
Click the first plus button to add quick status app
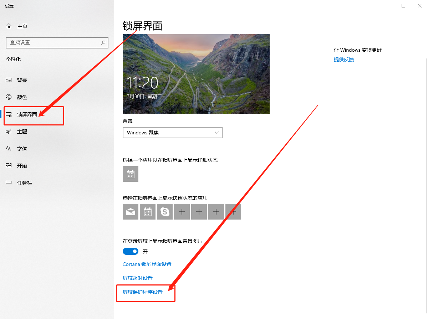click(182, 211)
